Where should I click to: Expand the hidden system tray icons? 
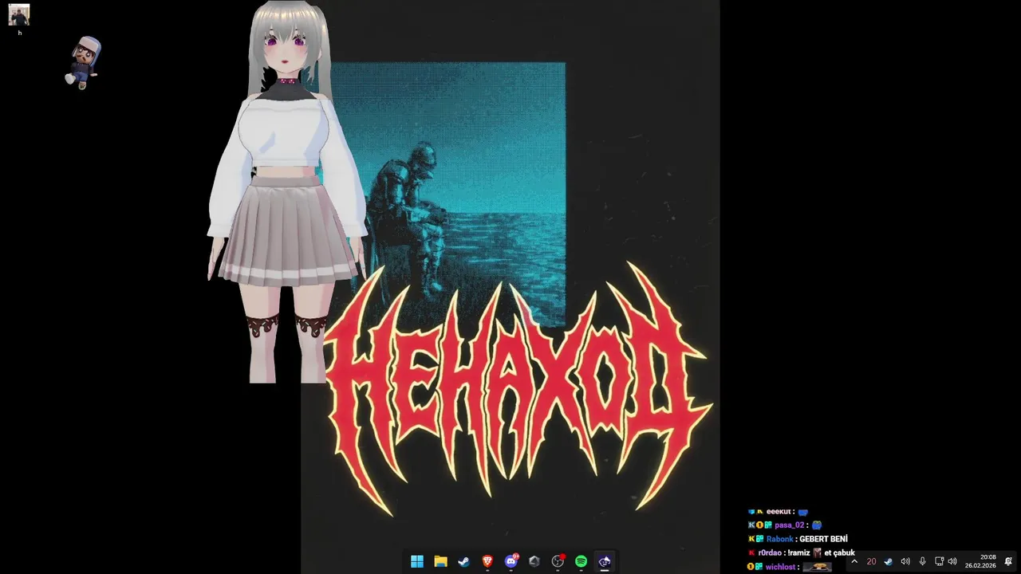click(854, 561)
